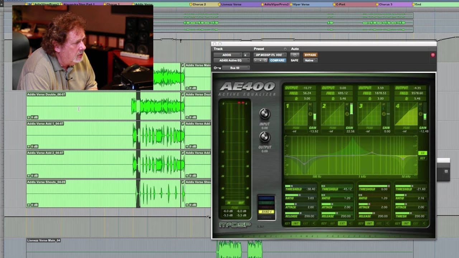Click band 3 response curve graph
The width and height of the screenshot is (459, 258).
(369, 114)
